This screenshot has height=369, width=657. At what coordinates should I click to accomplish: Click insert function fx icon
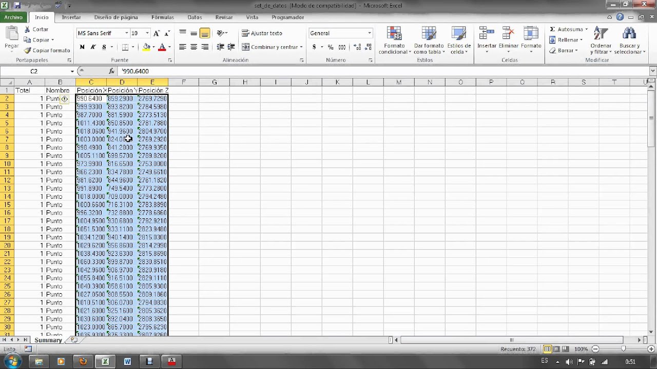pos(112,71)
